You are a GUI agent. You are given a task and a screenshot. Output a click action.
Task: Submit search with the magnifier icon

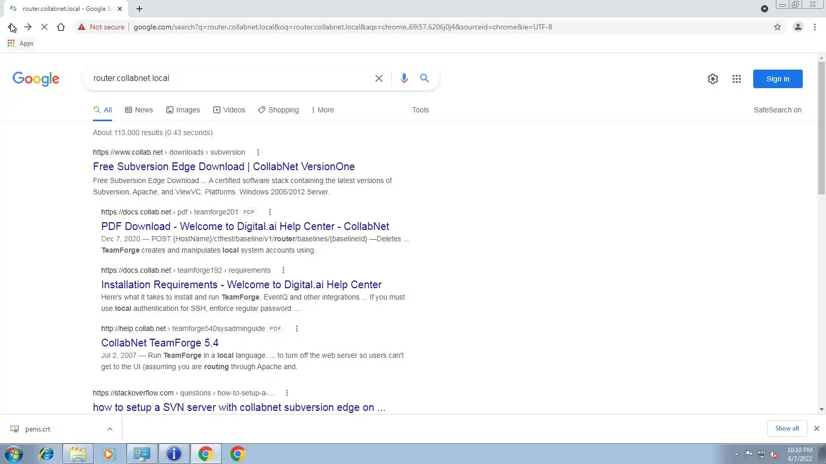424,78
